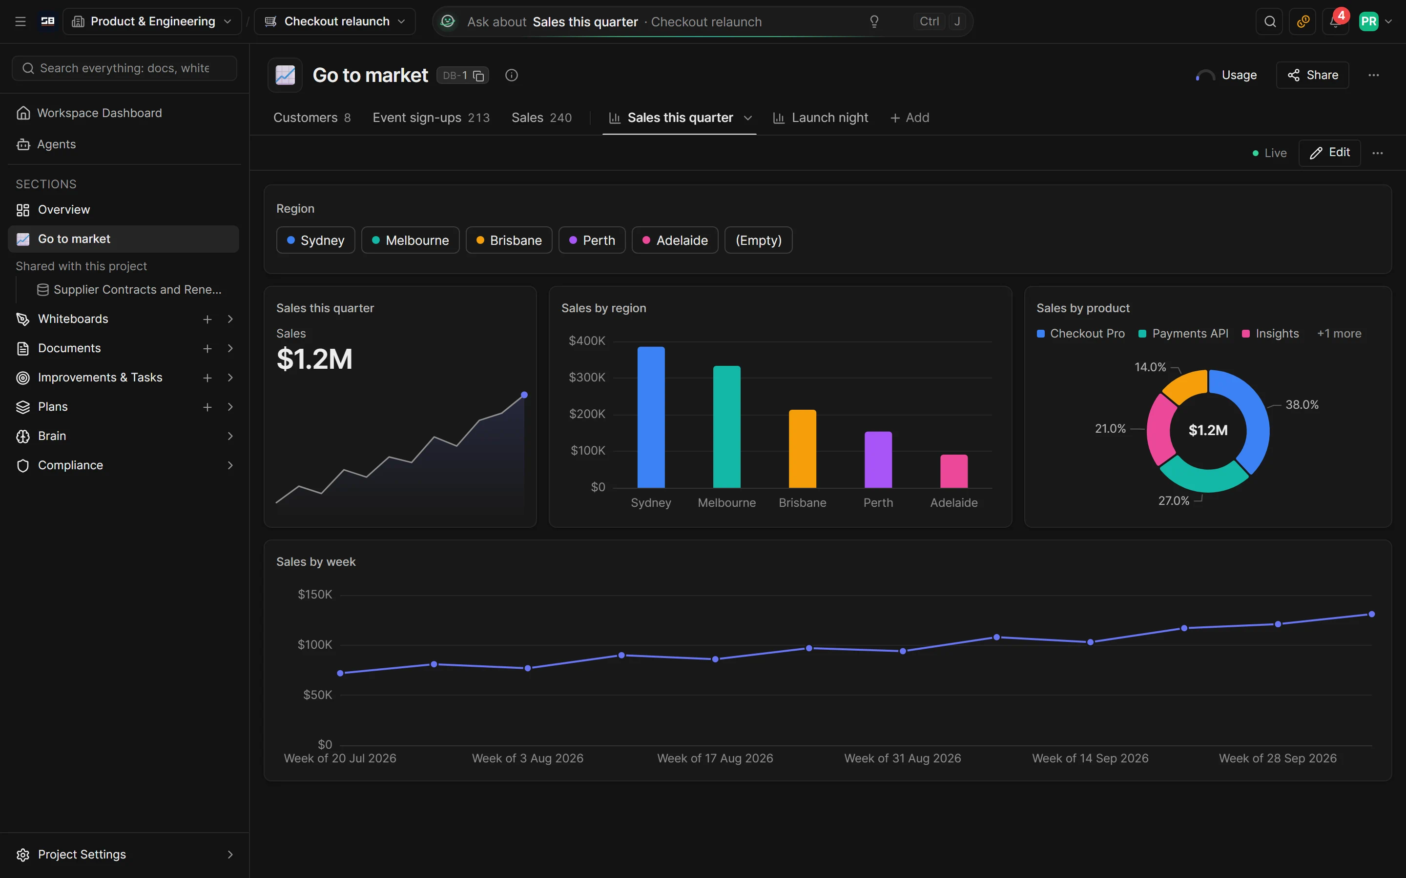Open the Product & Engineering workspace dropdown
This screenshot has height=878, width=1406.
click(152, 21)
